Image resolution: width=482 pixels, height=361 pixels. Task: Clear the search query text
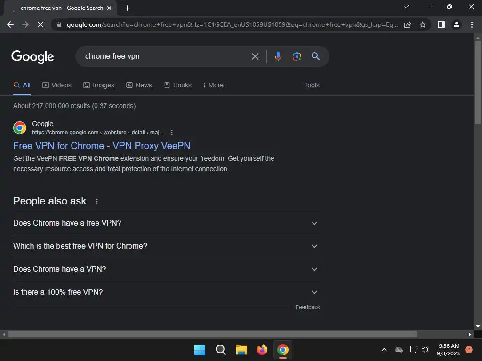click(x=255, y=56)
